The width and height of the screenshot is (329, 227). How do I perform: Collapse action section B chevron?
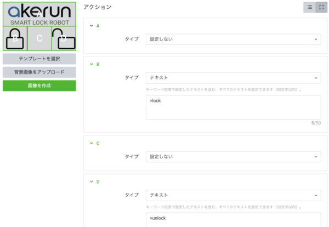point(92,64)
